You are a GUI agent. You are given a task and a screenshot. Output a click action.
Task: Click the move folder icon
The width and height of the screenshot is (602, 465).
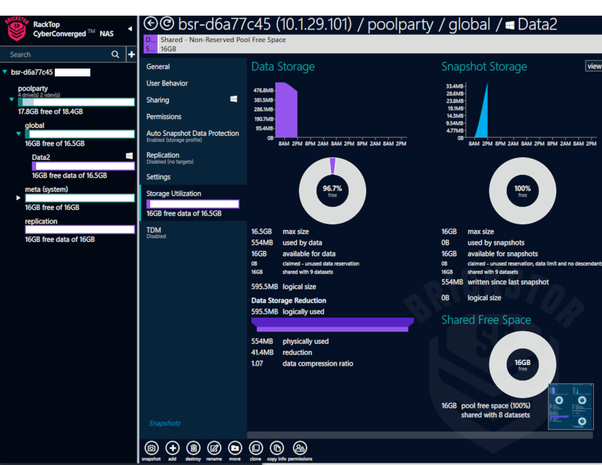(x=235, y=449)
